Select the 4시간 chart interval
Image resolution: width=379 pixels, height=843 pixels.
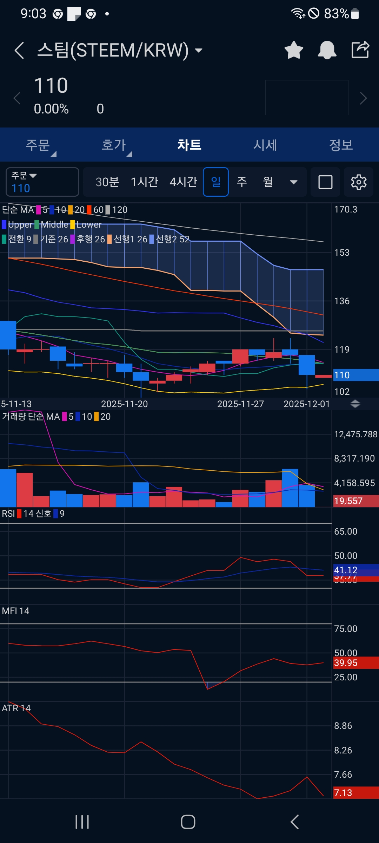coord(184,182)
